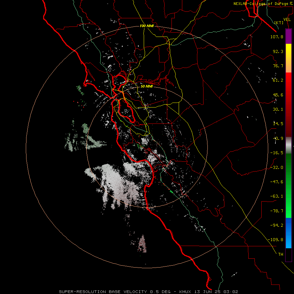Click the [KT] units label
The image size is (294, 294).
[x=279, y=23]
